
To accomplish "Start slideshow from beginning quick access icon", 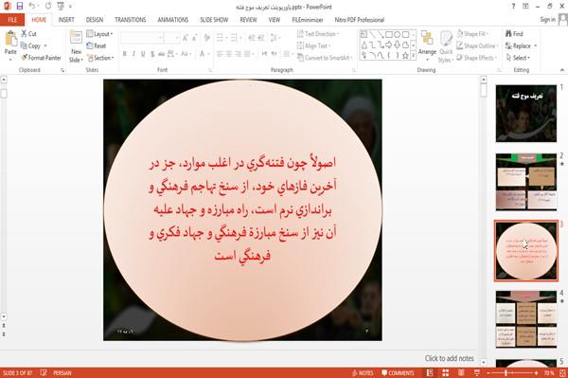I will tap(61, 7).
